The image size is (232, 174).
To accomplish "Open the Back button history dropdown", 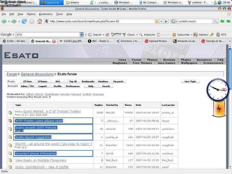I will coord(9,21).
